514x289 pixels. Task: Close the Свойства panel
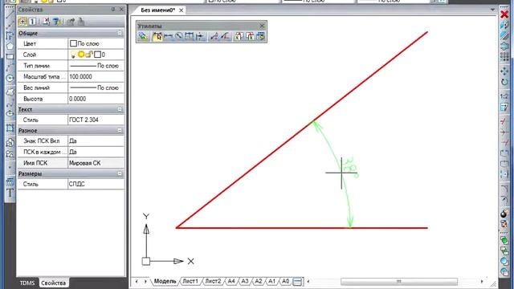(x=121, y=10)
